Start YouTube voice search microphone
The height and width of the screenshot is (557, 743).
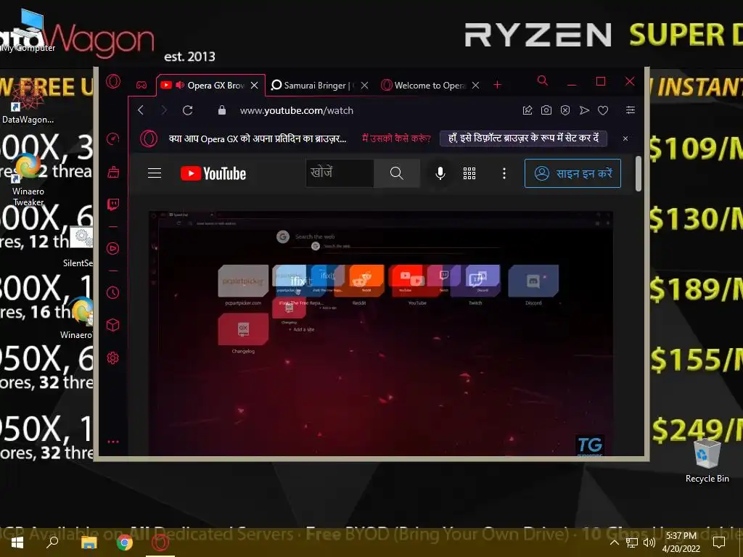point(440,173)
